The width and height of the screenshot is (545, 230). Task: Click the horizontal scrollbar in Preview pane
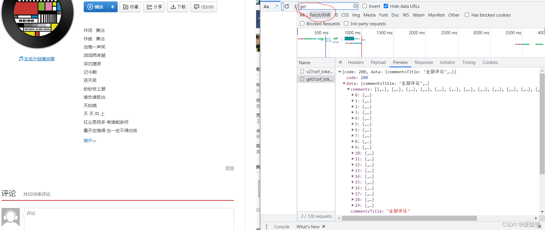409,218
